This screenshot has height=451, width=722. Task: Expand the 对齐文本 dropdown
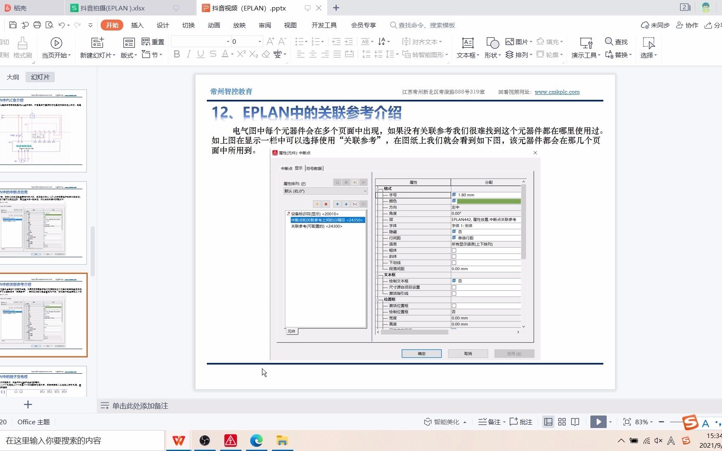(x=440, y=42)
